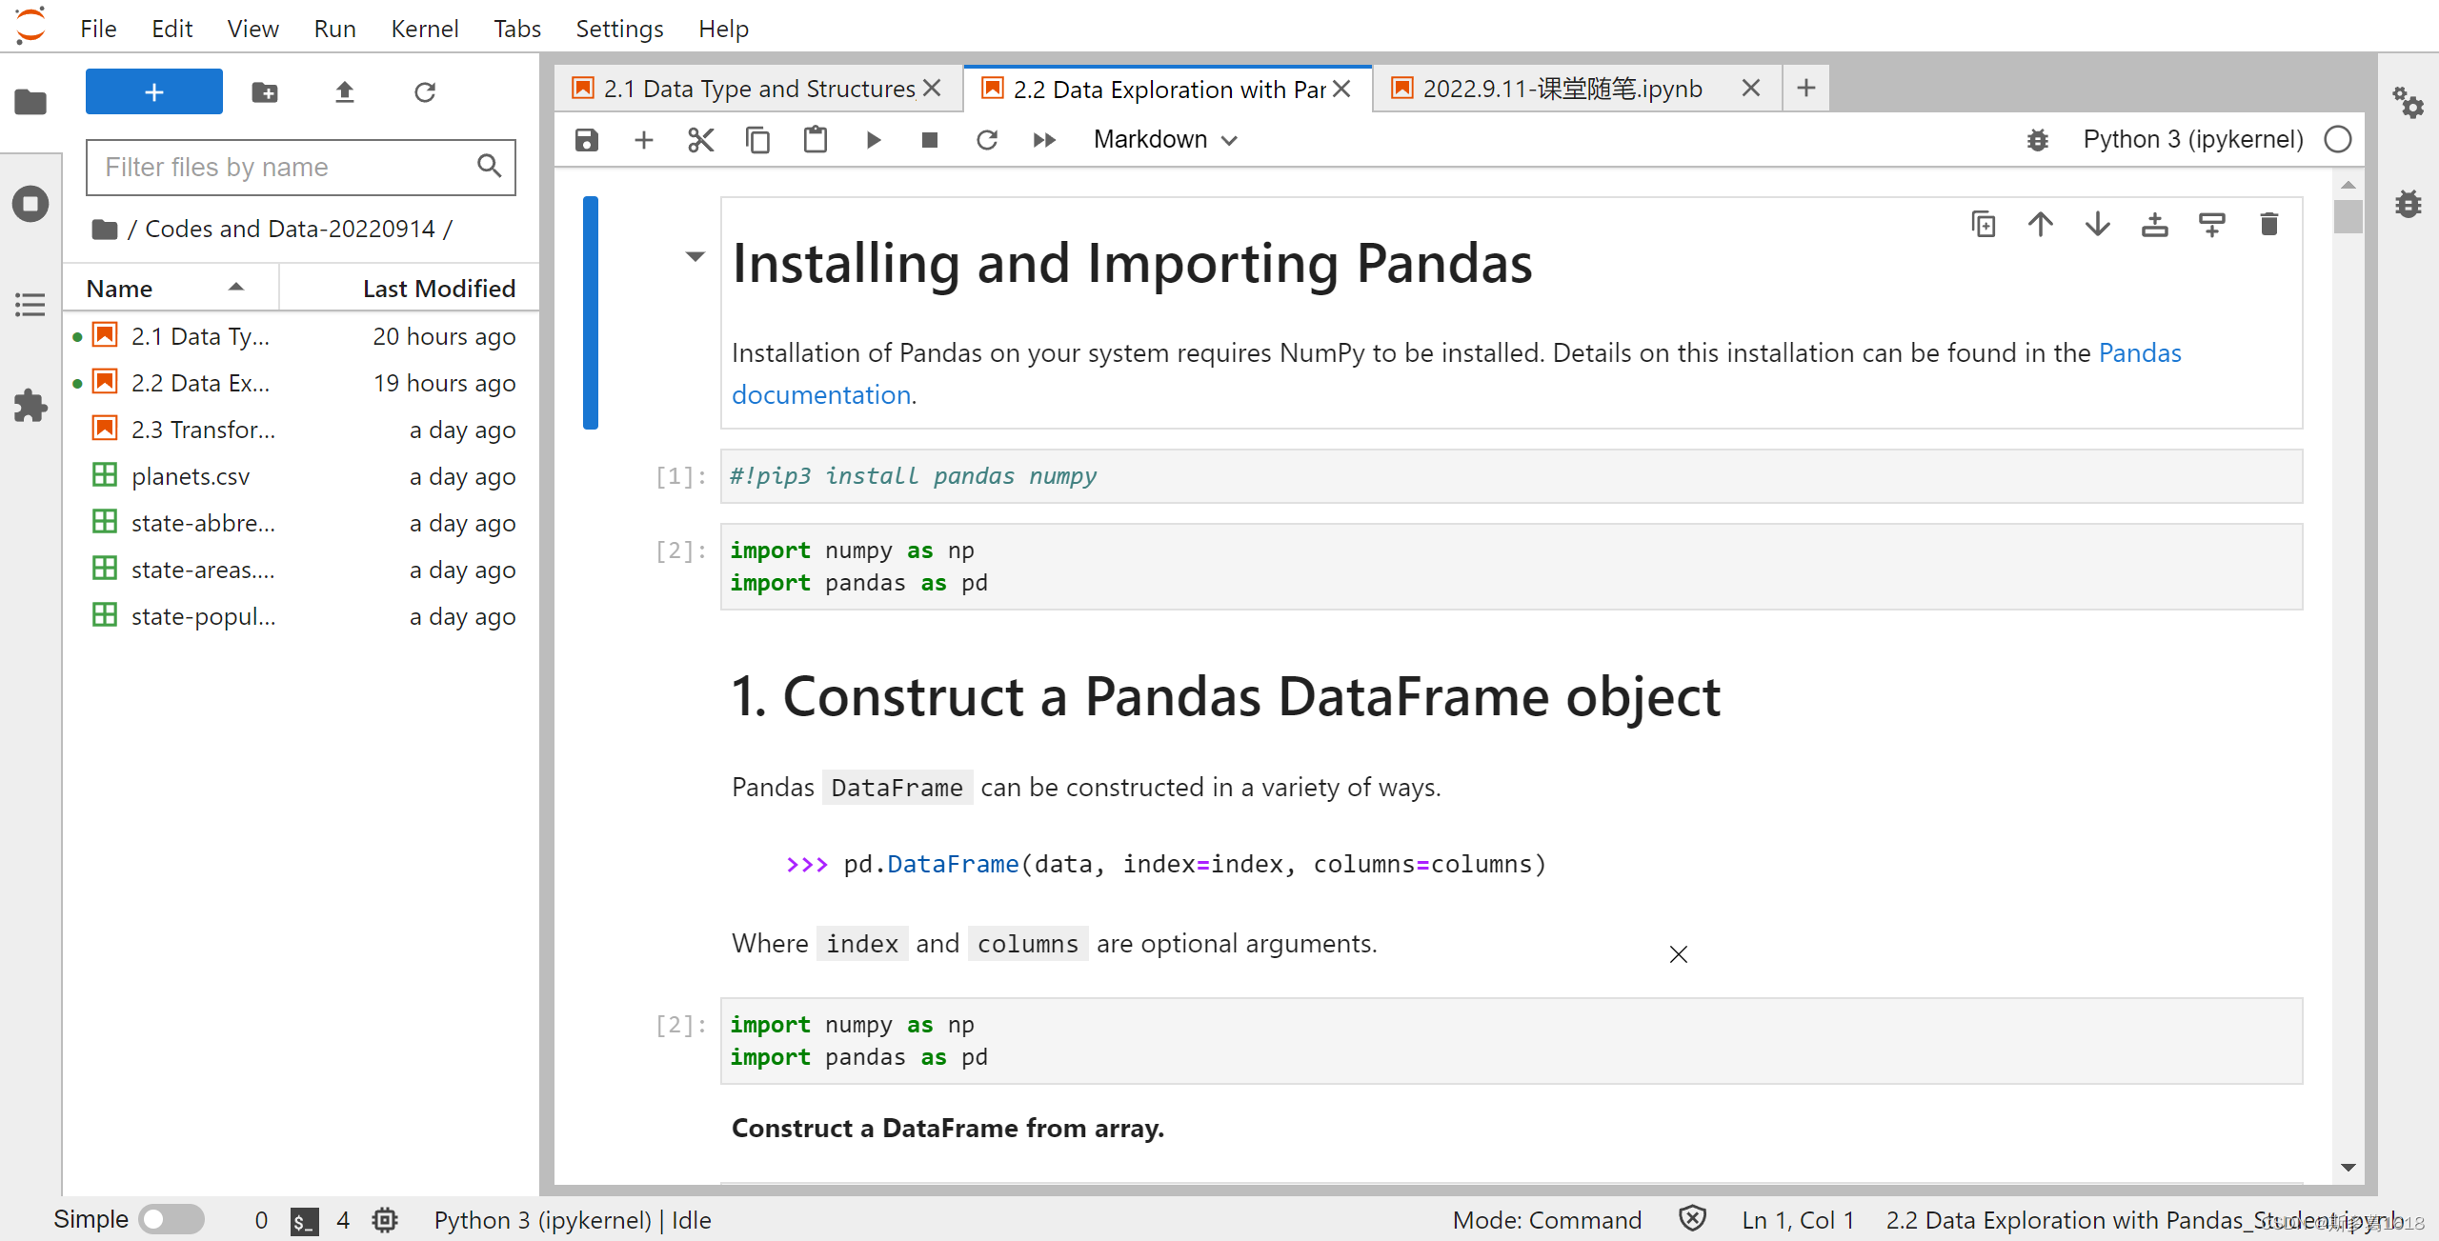Image resolution: width=2439 pixels, height=1241 pixels.
Task: Open the Kernel menu
Action: [424, 29]
